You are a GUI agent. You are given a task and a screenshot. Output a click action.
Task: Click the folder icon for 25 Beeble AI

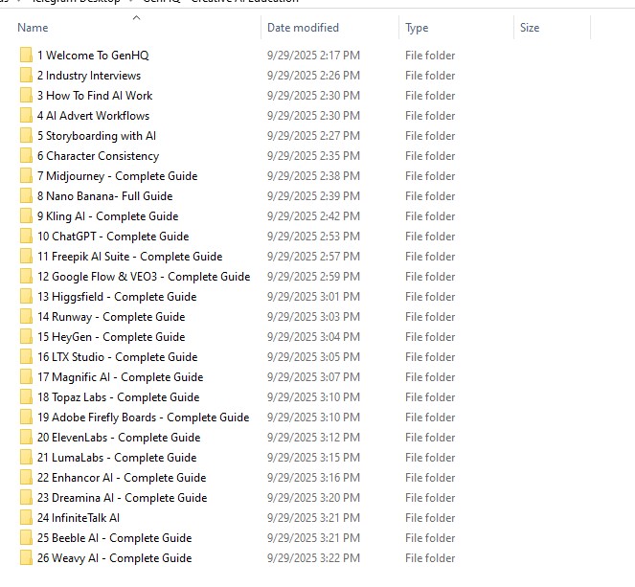(26, 538)
